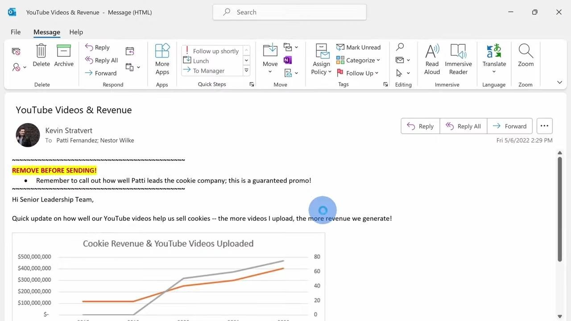Open the Translate menu
Viewport: 571px width, 321px height.
pyautogui.click(x=494, y=59)
